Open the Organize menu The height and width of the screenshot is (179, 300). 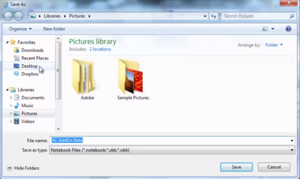click(20, 29)
